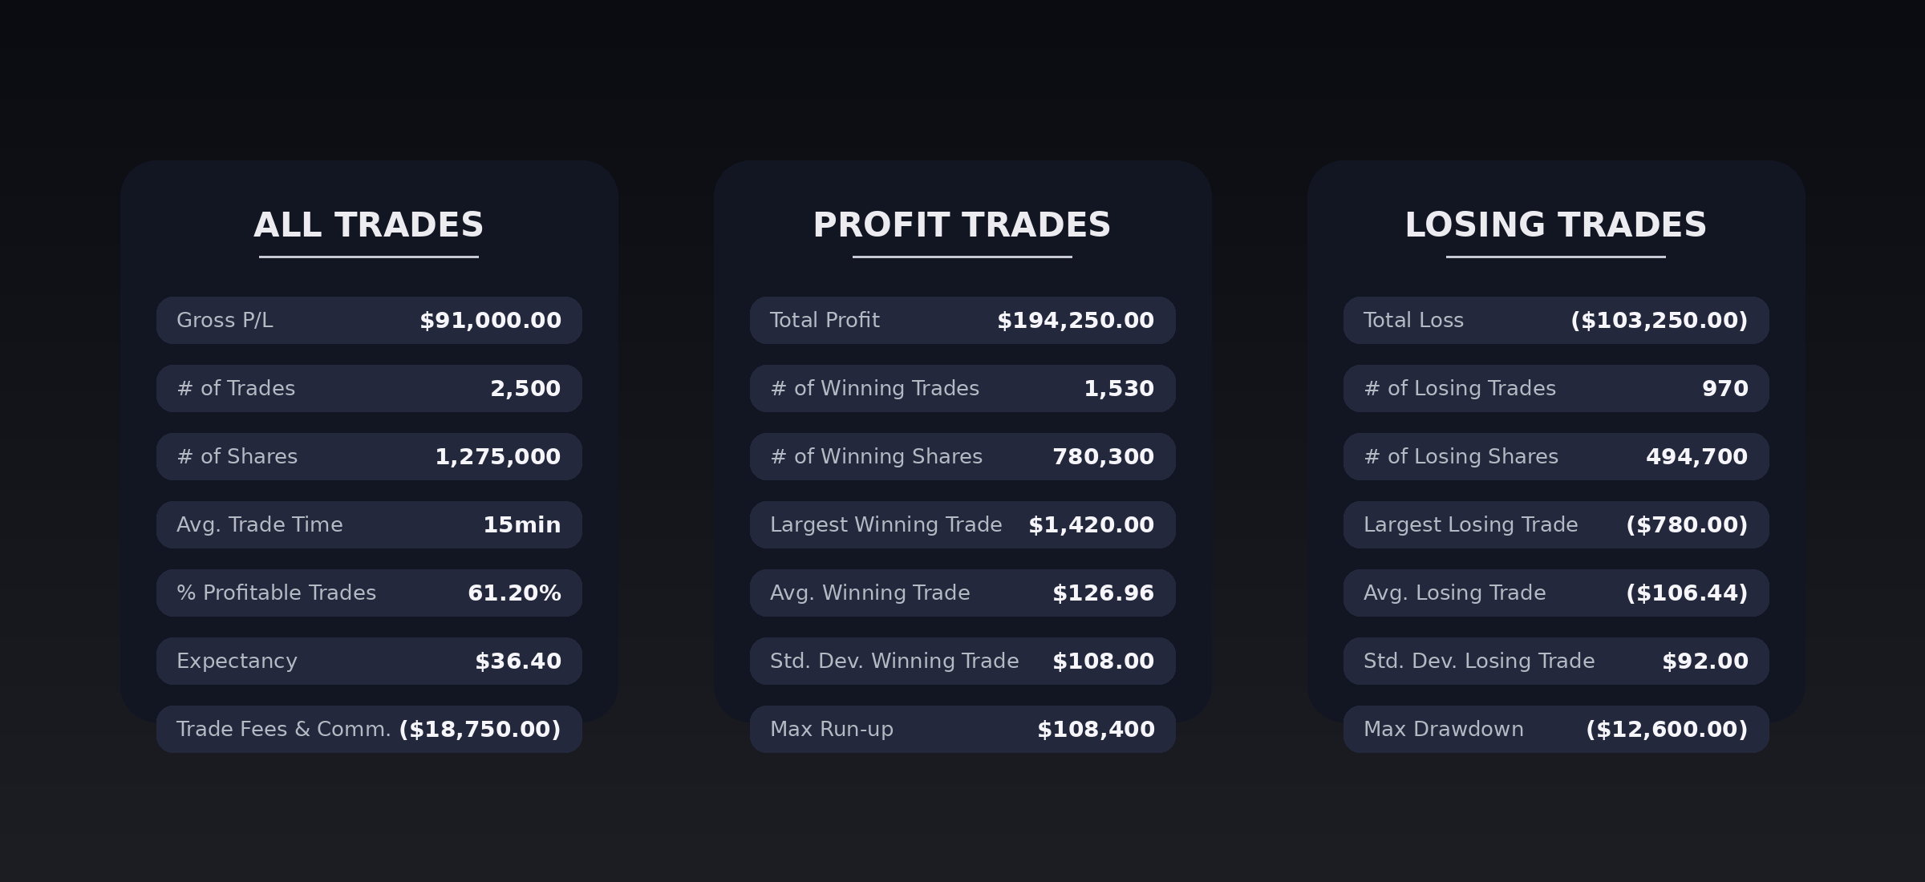1925x882 pixels.
Task: Select the Max Drawdown row
Action: pos(1556,730)
